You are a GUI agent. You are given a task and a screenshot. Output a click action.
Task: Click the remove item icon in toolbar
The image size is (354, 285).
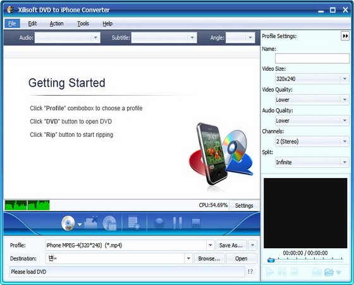point(91,223)
